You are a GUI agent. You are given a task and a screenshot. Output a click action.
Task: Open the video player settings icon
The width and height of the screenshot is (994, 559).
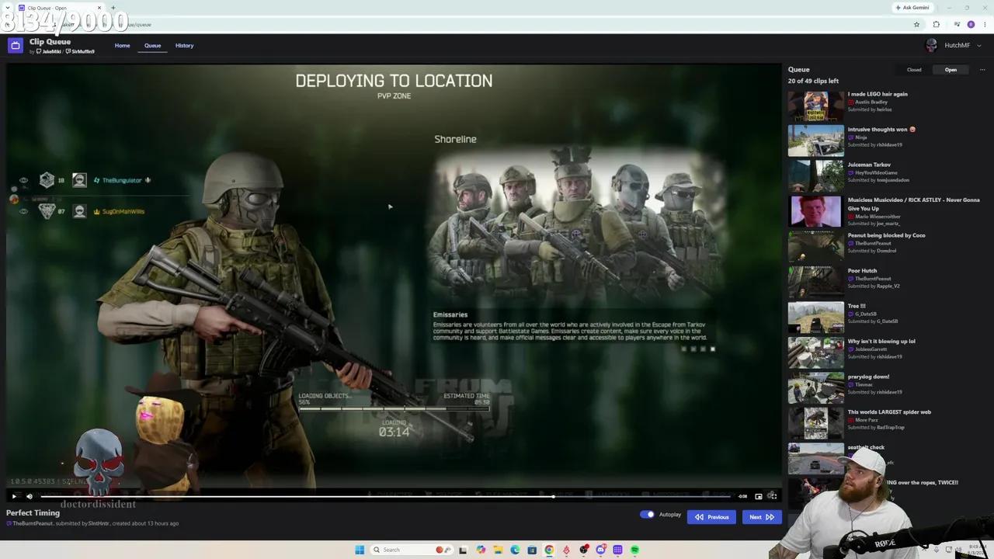click(x=772, y=496)
